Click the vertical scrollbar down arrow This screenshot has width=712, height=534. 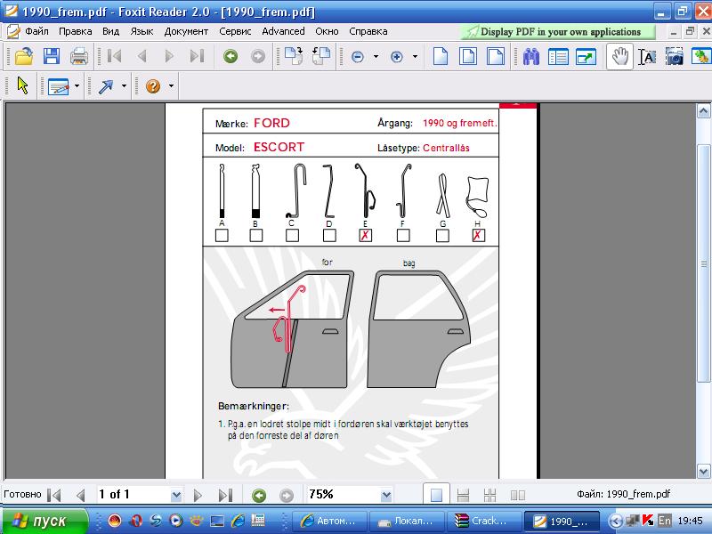tap(703, 471)
